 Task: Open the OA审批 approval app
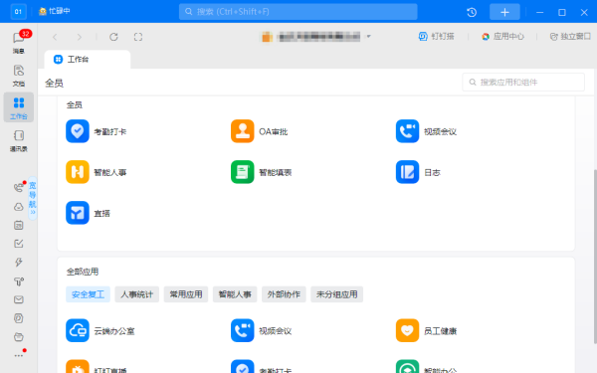242,131
